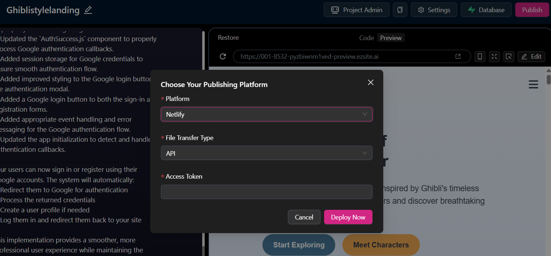Click the Project Admin button

click(x=356, y=10)
